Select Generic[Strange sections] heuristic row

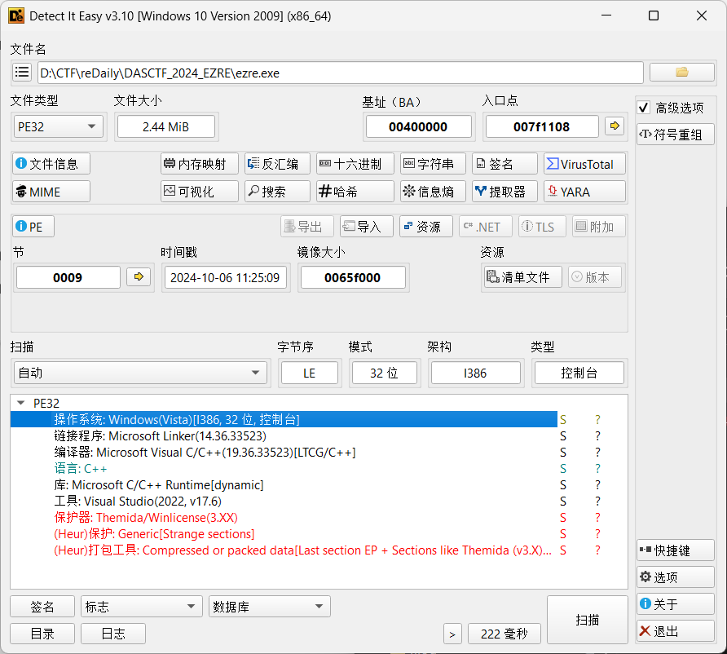click(x=284, y=534)
